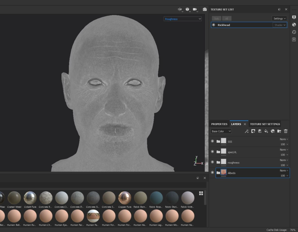Toggle visibility of the roughness layer
The height and width of the screenshot is (232, 298).
(x=212, y=162)
